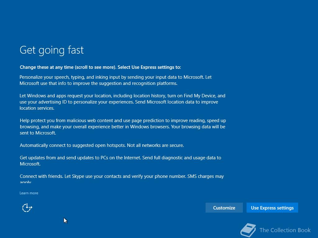Open the Ease of Access icon
The width and height of the screenshot is (318, 238).
click(x=27, y=208)
